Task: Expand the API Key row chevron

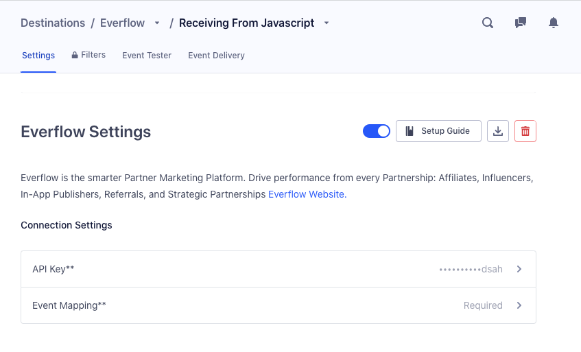Action: 519,269
